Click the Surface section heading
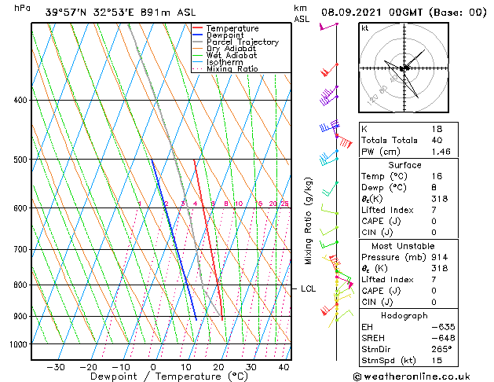The image size is (494, 382). (404, 165)
